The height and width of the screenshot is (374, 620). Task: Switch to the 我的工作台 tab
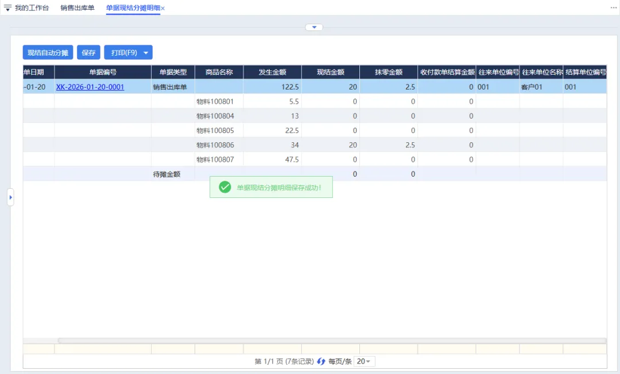(32, 8)
